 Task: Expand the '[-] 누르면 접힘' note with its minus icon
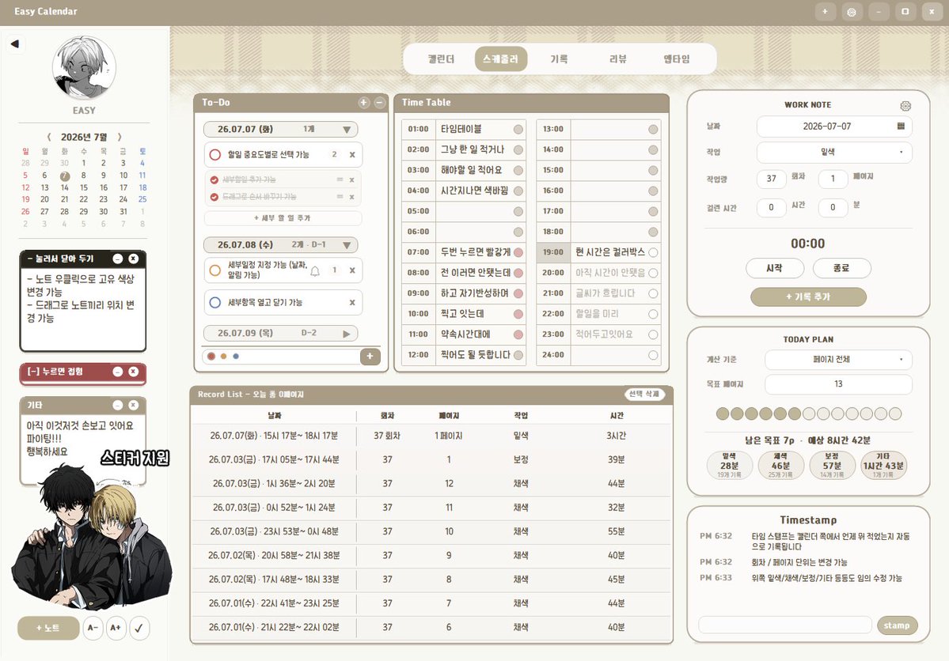point(117,372)
